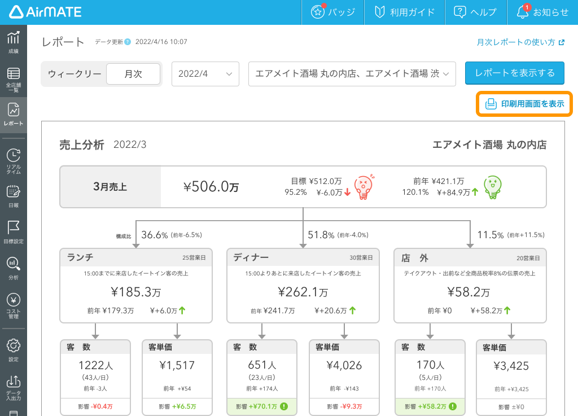The image size is (578, 416).
Task: Open the コスト管理 cost management panel
Action: coord(14,303)
